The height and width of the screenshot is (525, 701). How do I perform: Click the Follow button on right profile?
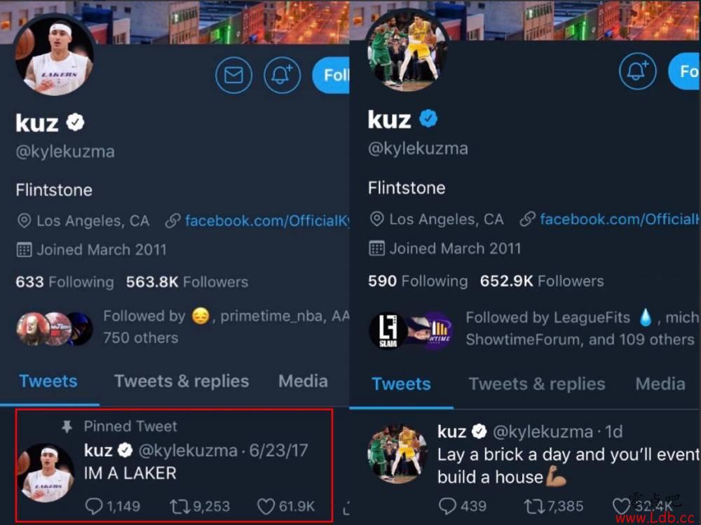click(684, 71)
